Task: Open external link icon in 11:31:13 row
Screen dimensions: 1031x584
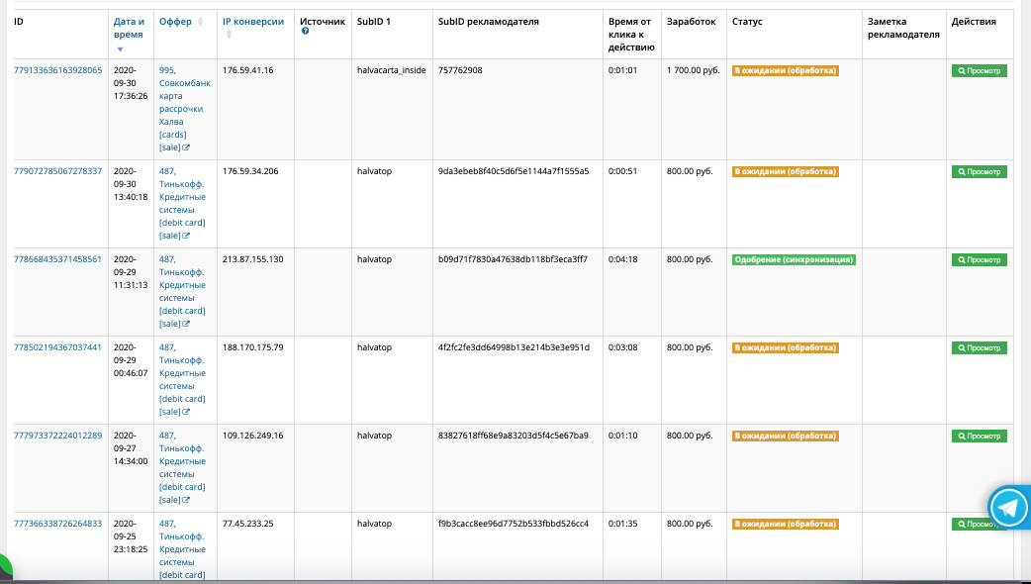Action: [x=186, y=324]
